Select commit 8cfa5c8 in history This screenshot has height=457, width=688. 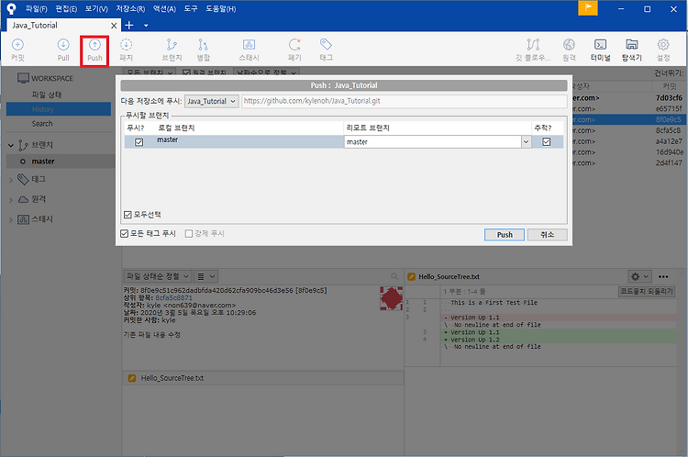point(669,130)
